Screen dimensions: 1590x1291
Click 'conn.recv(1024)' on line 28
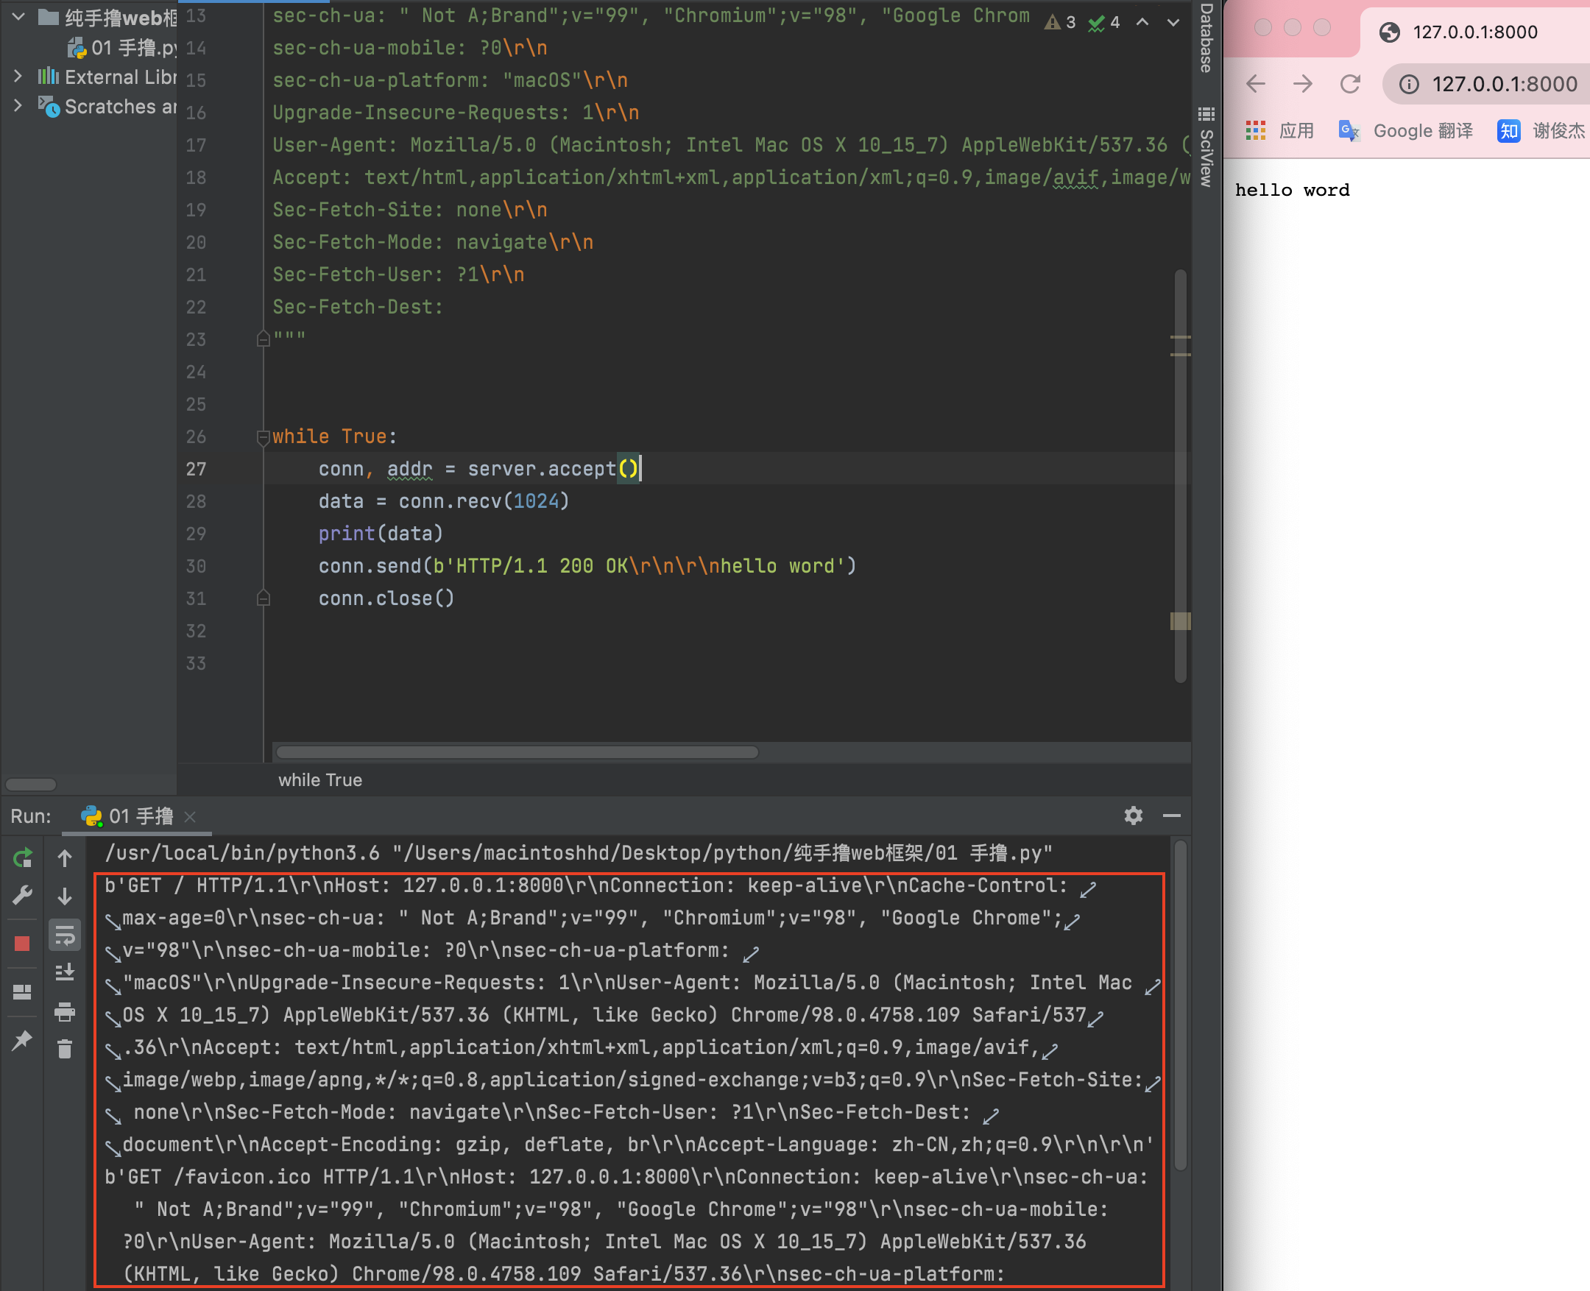pyautogui.click(x=484, y=501)
